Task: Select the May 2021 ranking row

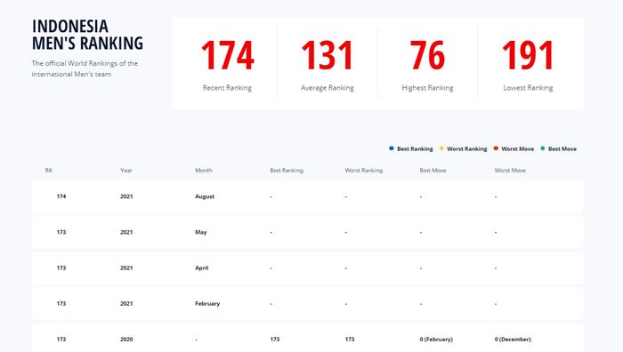Action: [x=308, y=232]
